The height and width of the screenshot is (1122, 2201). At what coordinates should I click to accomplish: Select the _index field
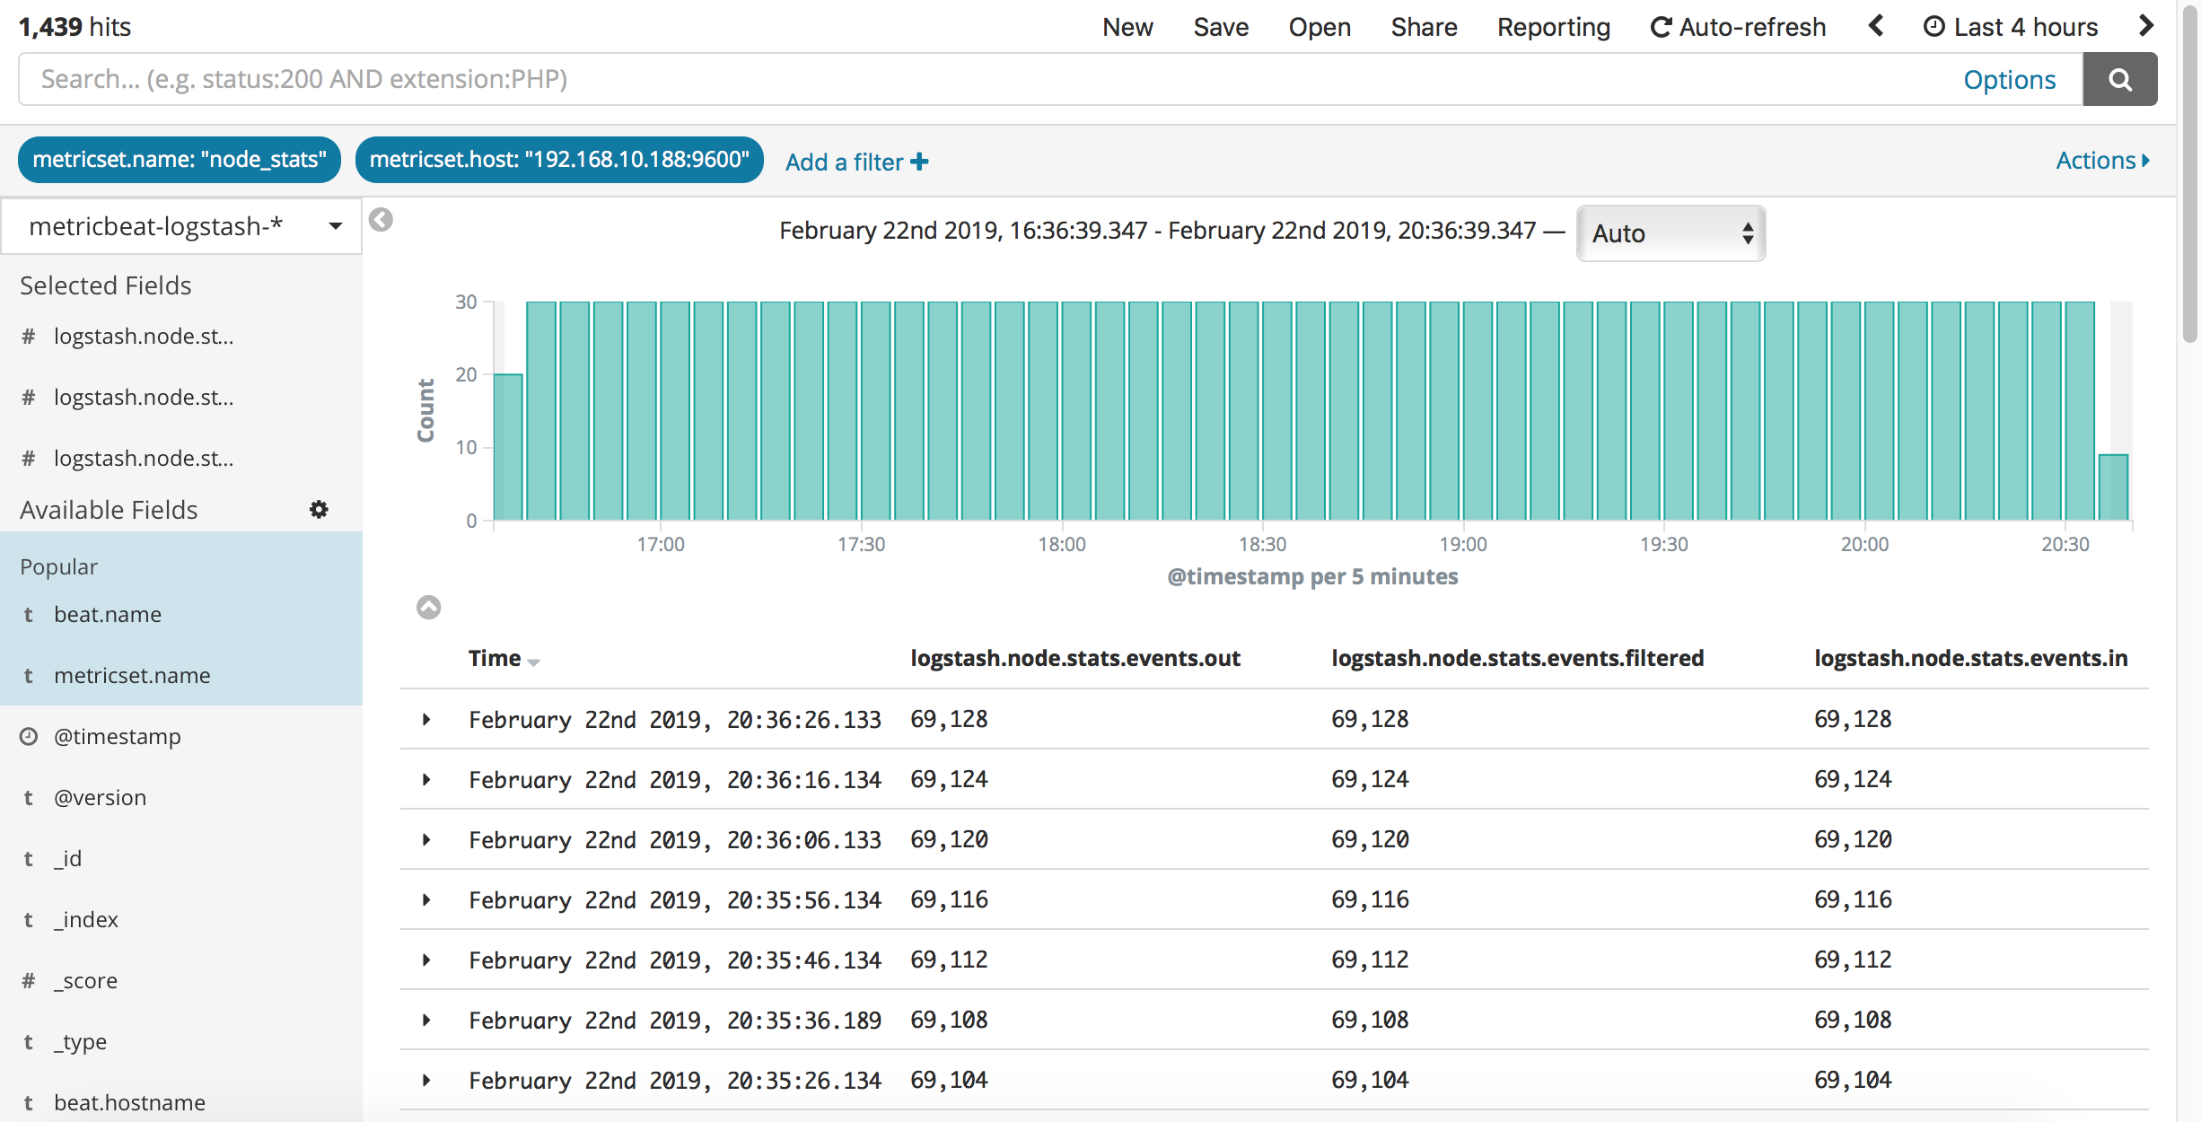tap(86, 920)
